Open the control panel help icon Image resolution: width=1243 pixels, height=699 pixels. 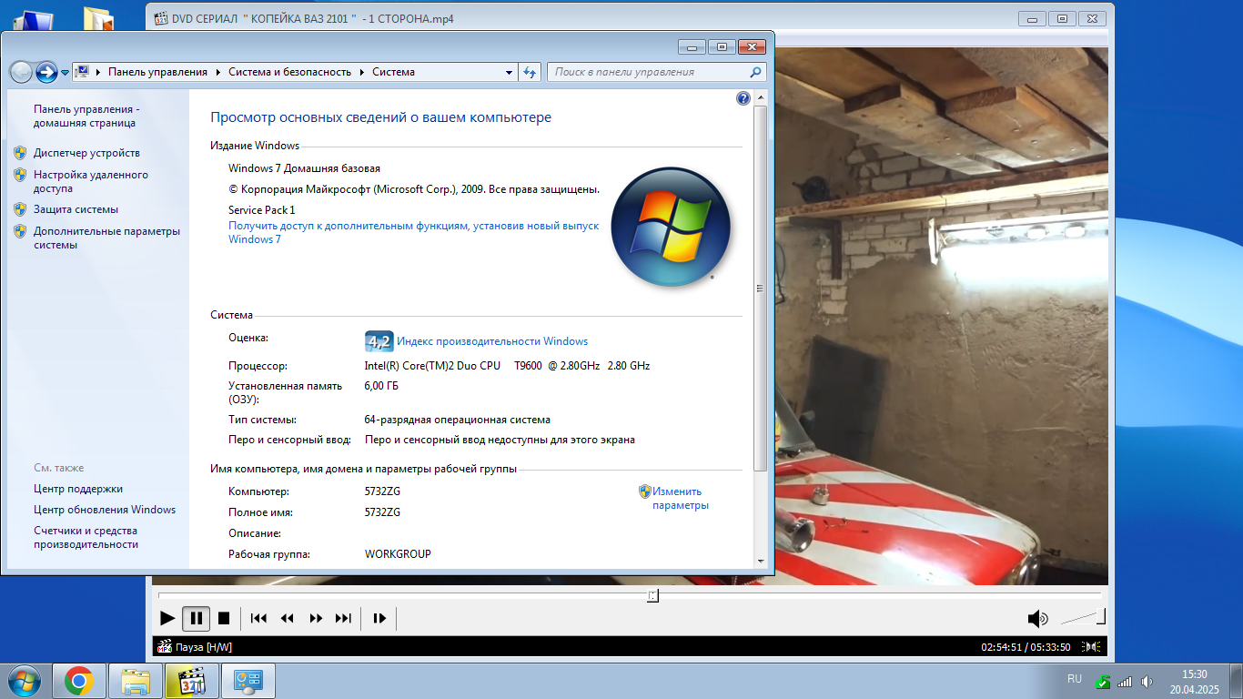click(743, 98)
